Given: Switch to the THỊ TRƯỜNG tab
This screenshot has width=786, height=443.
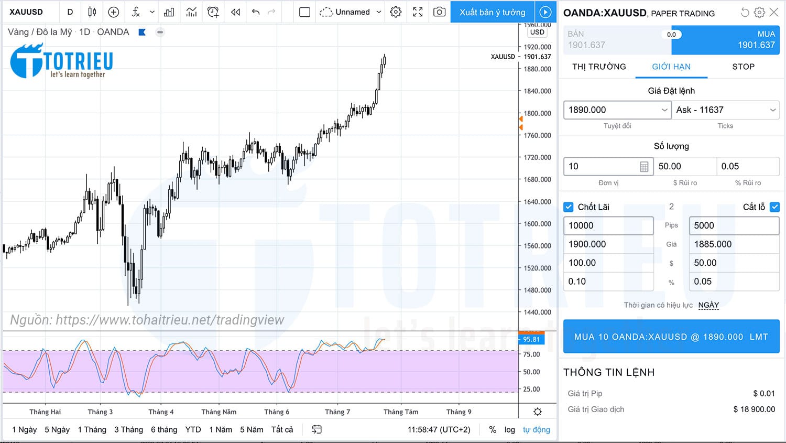Looking at the screenshot, I should [599, 67].
